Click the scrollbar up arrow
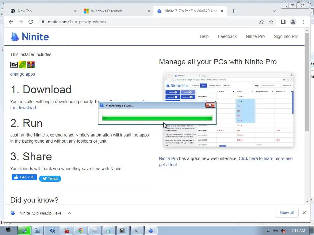 pos(307,30)
